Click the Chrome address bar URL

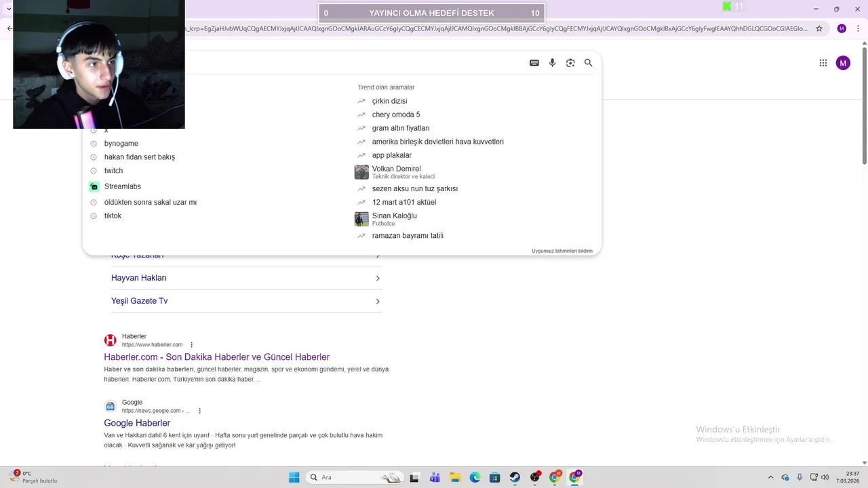pos(495,28)
